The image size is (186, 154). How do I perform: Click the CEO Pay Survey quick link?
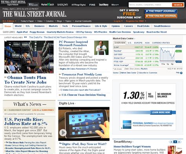[x=84, y=32]
